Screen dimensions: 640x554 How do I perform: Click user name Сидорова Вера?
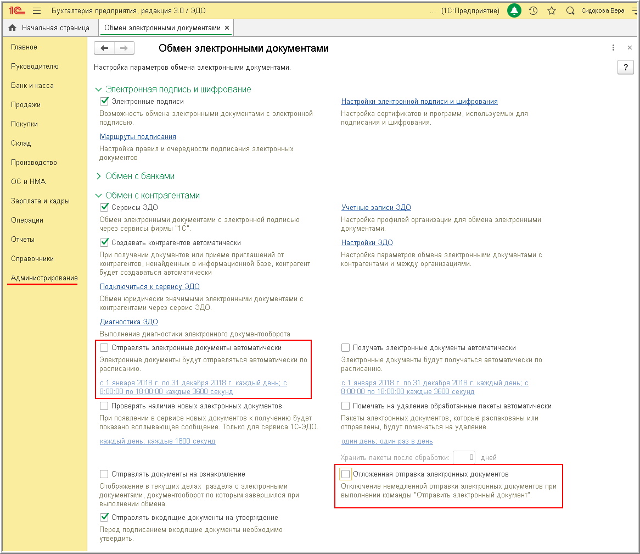603,11
